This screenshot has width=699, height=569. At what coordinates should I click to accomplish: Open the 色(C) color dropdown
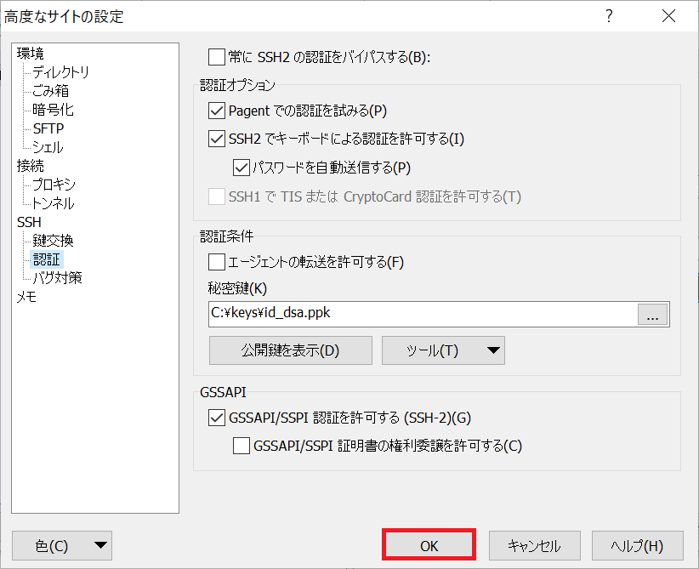62,546
